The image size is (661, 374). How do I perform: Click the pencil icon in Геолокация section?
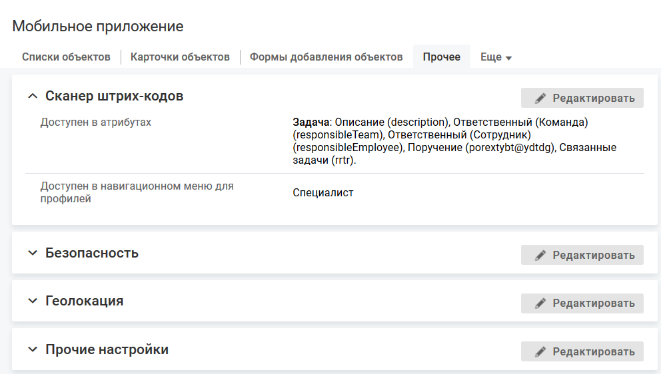(540, 303)
